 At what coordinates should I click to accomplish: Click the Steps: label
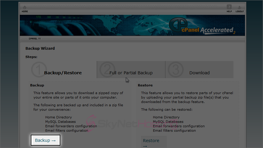click(31, 57)
